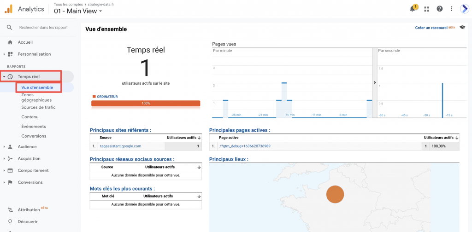Open the three-dot more options menu
The image size is (472, 232).
(452, 9)
